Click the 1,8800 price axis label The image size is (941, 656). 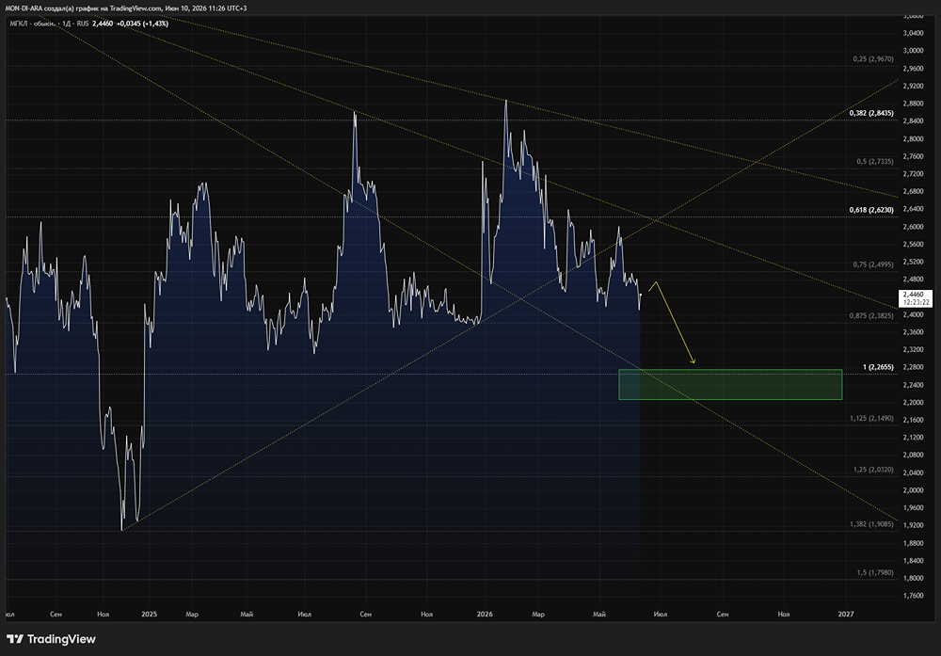[913, 543]
